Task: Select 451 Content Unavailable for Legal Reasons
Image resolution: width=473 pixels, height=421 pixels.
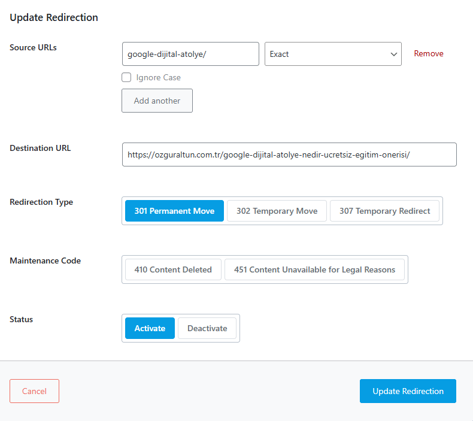Action: pos(314,269)
